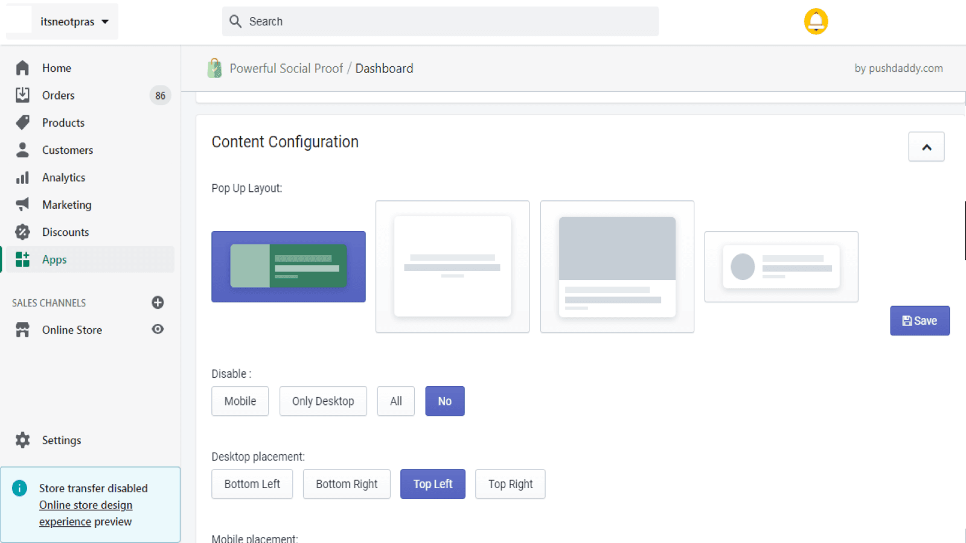This screenshot has height=543, width=966.
Task: Add a sales channel with the plus icon
Action: click(158, 302)
